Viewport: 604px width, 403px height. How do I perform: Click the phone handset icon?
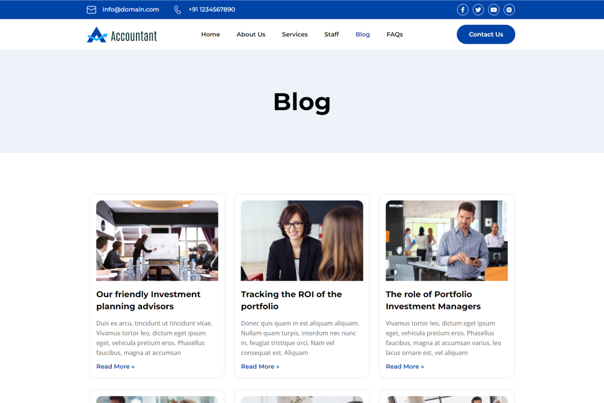tap(178, 10)
